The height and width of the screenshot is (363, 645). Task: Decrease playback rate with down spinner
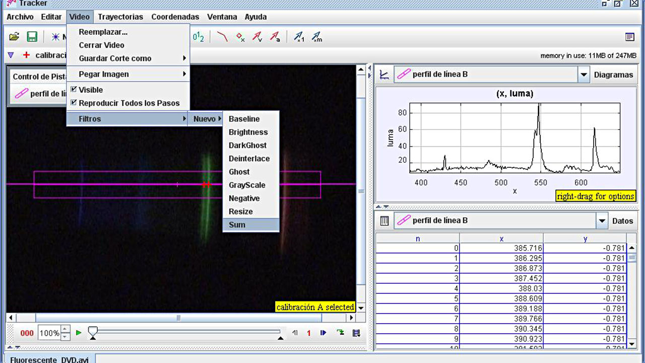[66, 337]
